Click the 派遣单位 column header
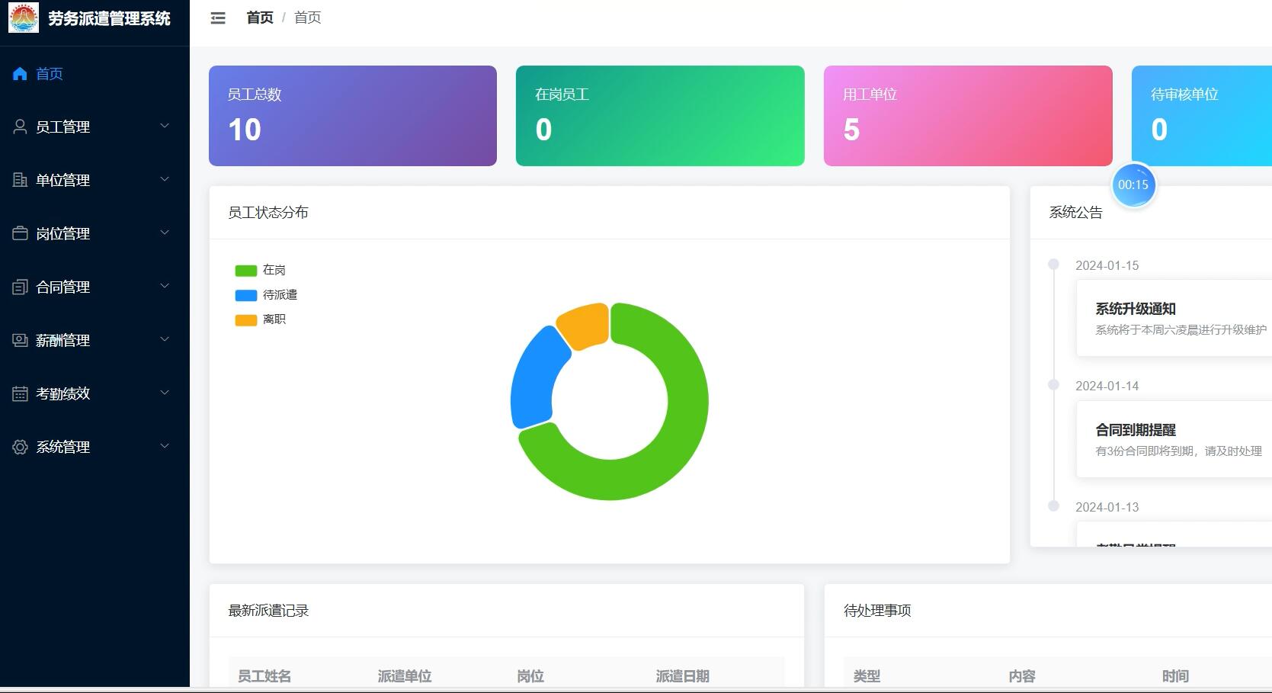 (x=405, y=676)
